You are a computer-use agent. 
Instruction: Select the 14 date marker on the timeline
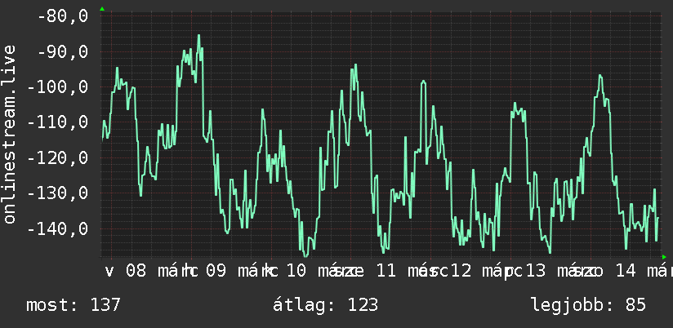(626, 271)
